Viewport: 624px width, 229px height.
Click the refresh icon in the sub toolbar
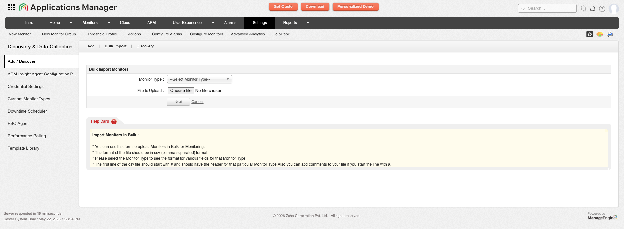click(590, 34)
